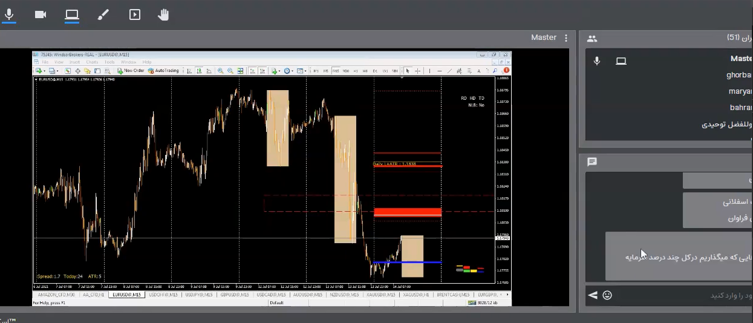Click the attendees people icon
The height and width of the screenshot is (323, 753).
point(592,39)
